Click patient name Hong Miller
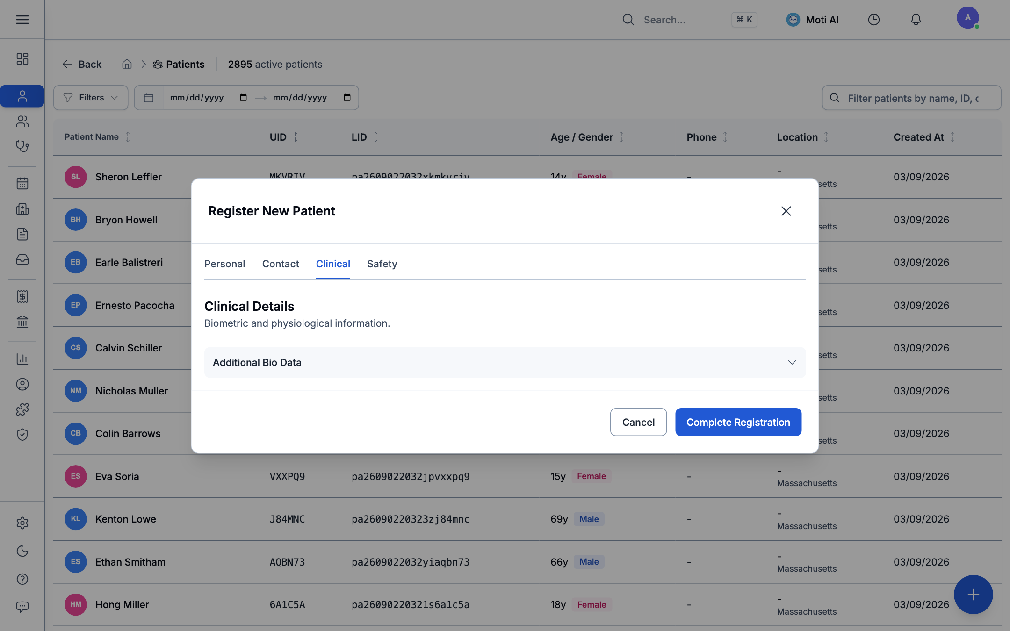1010x631 pixels. pos(122,604)
